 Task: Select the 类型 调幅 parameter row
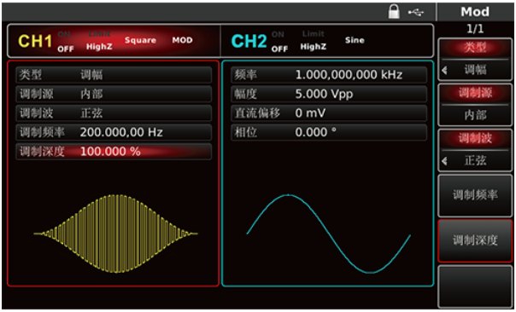pos(114,75)
